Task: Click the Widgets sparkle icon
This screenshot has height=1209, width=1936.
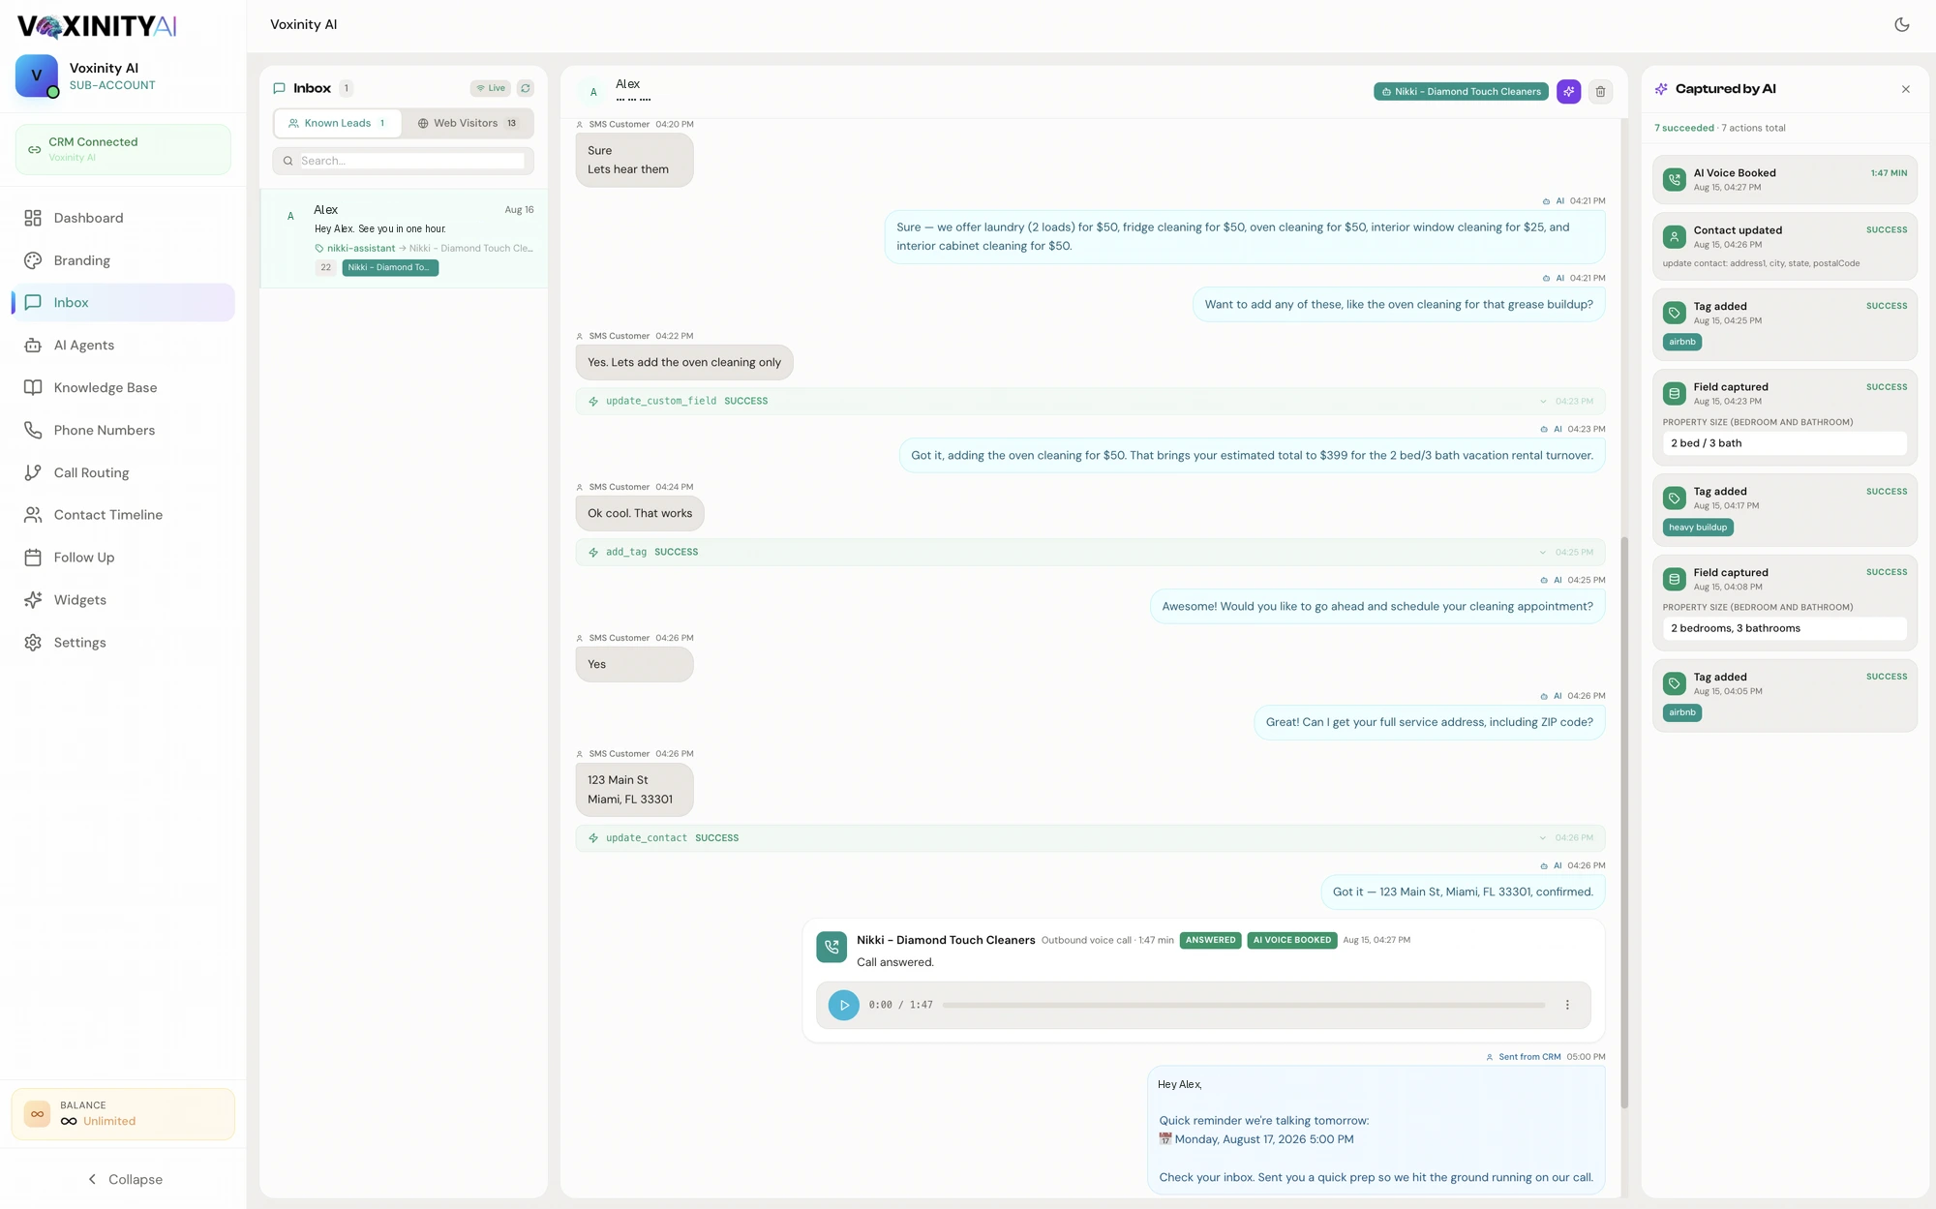Action: click(33, 600)
